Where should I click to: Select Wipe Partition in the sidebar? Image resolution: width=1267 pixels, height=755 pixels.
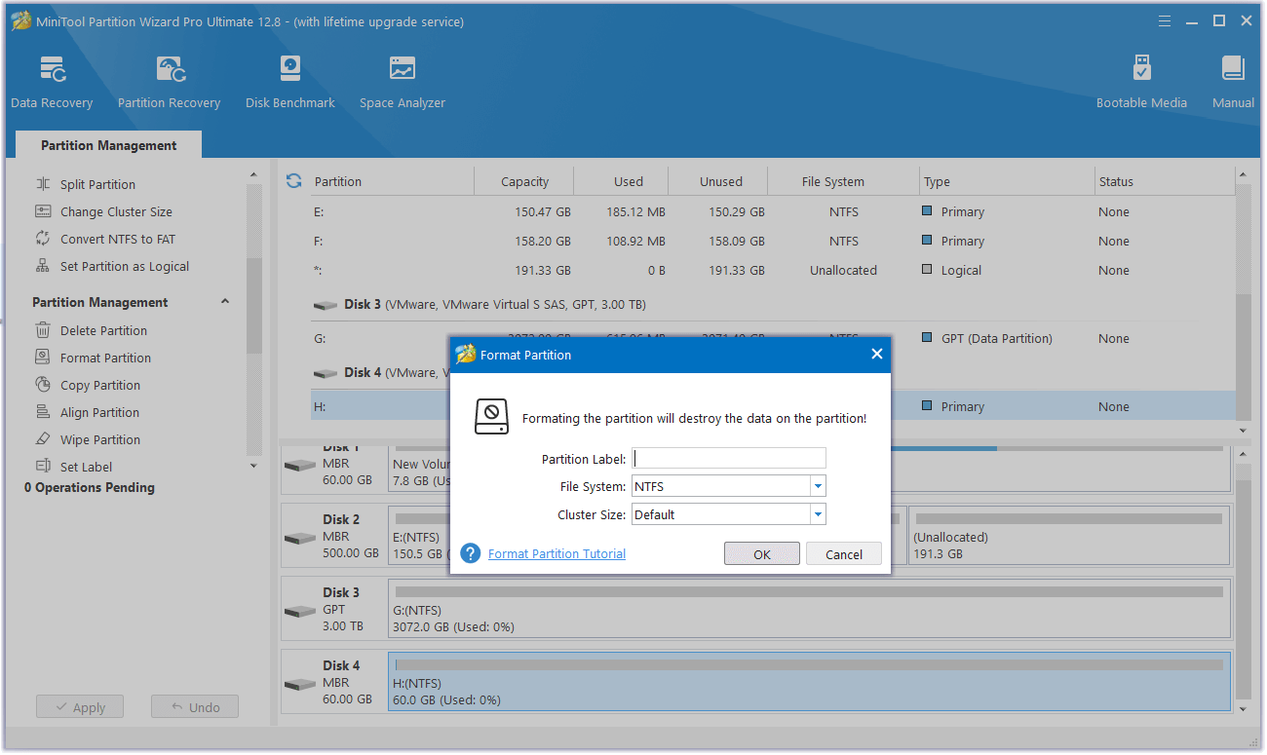coord(100,439)
